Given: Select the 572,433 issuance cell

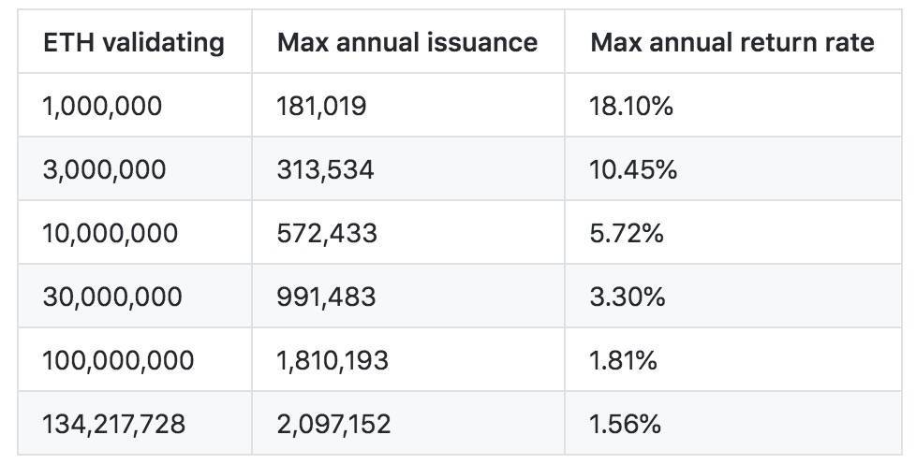Looking at the screenshot, I should point(327,233).
